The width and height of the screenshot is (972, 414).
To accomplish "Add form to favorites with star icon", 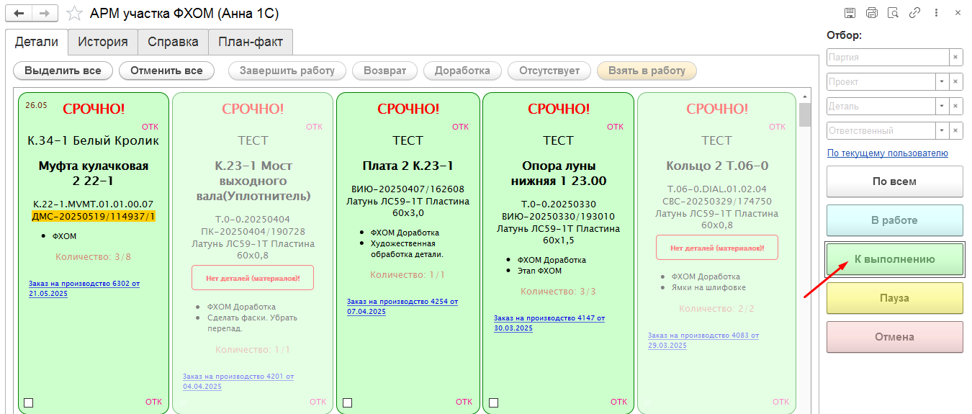I will click(73, 14).
